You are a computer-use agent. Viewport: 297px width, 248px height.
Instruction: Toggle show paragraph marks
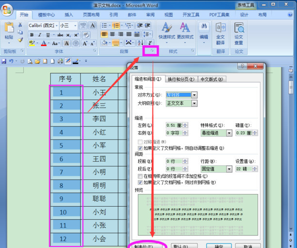point(150,43)
